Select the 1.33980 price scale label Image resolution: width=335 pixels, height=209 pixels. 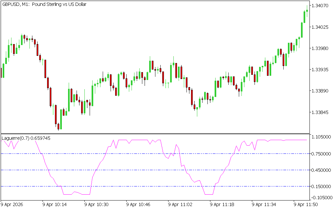pos(320,48)
